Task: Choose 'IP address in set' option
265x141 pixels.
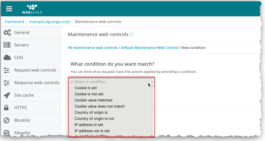Action: [x=89, y=125]
